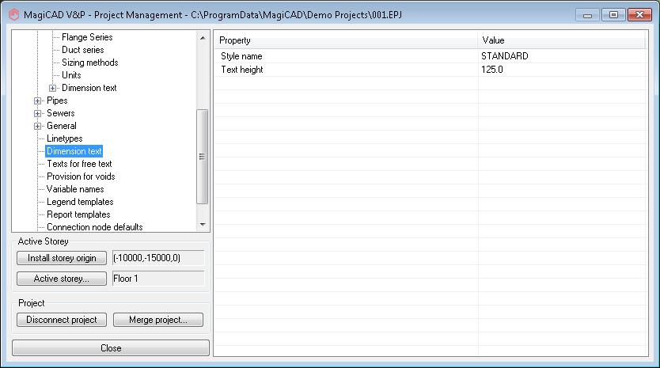Click the tree scrollbar down arrow
The height and width of the screenshot is (368, 660).
(203, 225)
